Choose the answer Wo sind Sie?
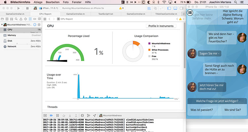Screen dimensions: 248x132 (232, 110)
